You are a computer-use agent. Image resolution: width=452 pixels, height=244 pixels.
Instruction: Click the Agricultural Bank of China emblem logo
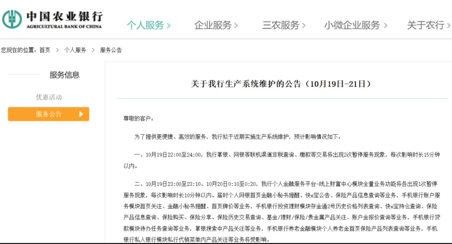click(x=12, y=19)
